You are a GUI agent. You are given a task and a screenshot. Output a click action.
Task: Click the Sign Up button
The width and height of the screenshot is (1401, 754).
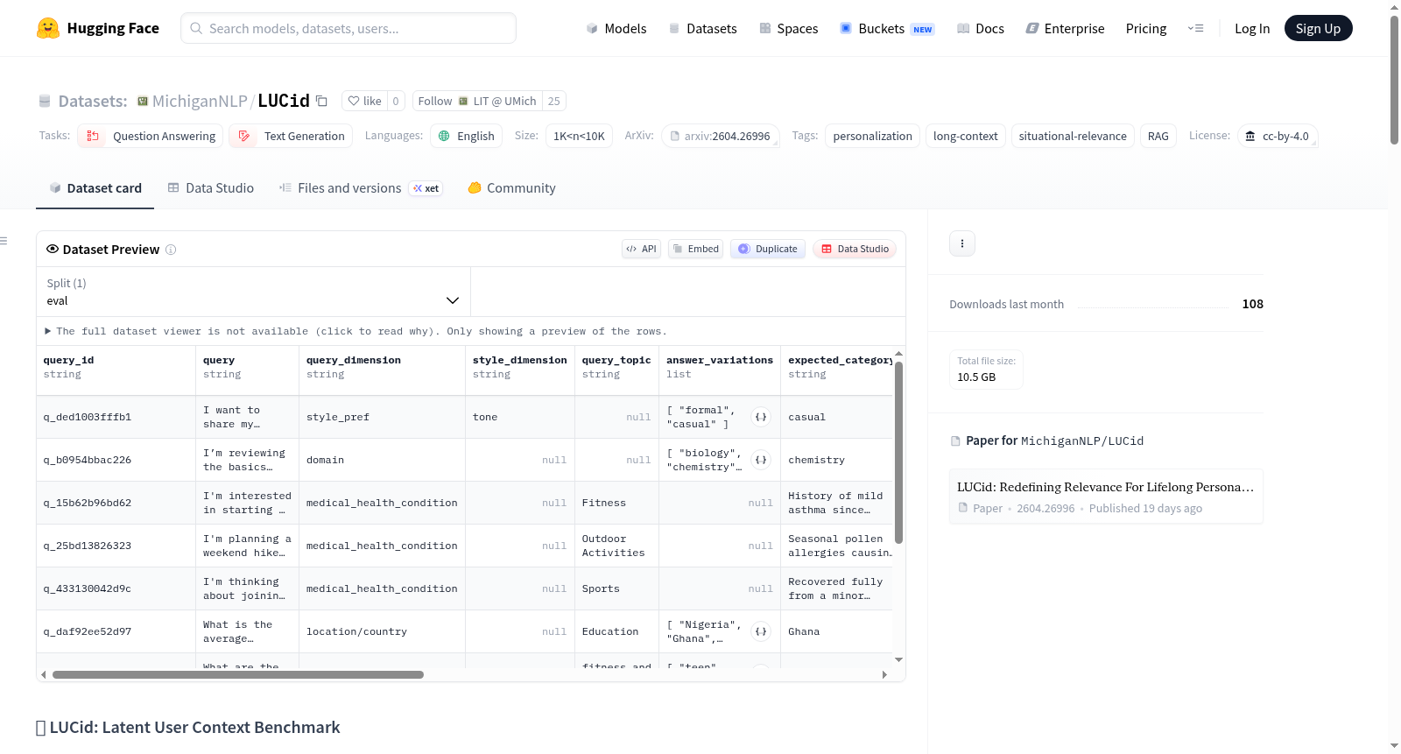pyautogui.click(x=1318, y=28)
